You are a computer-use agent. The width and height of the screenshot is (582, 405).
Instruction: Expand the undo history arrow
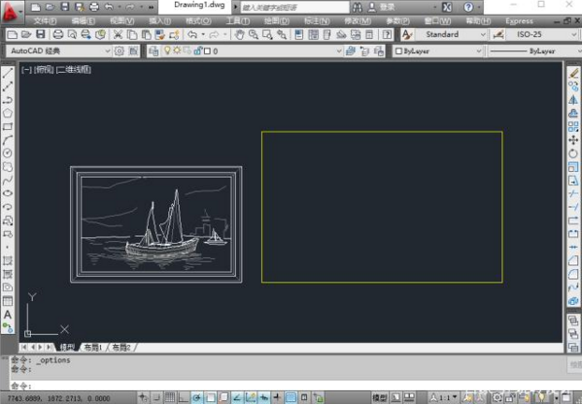[203, 35]
